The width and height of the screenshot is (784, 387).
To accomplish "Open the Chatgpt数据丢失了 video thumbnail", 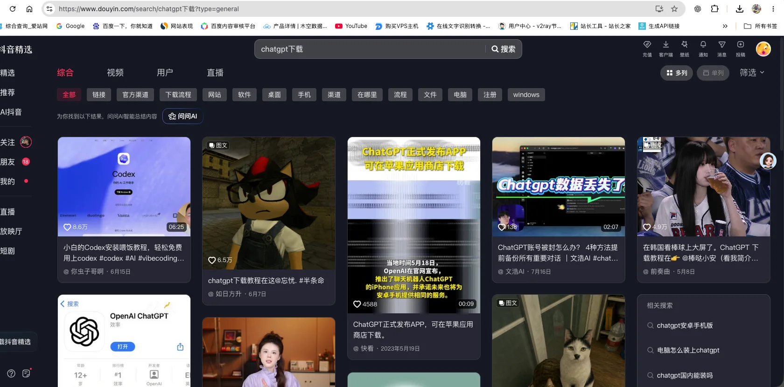I will coord(559,186).
